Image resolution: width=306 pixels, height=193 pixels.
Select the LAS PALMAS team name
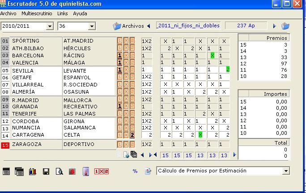80,114
